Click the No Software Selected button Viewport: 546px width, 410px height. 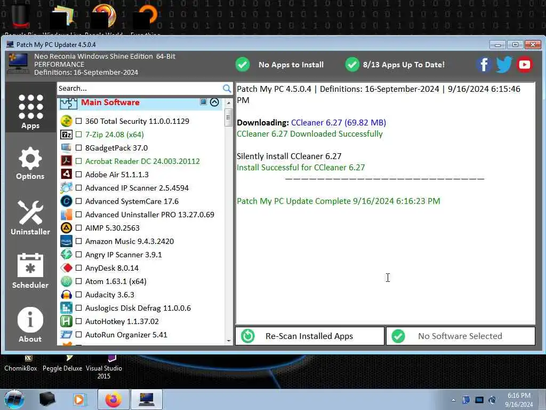coord(460,336)
